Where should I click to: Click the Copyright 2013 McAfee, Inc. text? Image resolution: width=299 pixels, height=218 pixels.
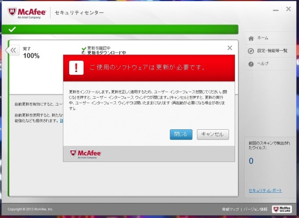pos(30,209)
